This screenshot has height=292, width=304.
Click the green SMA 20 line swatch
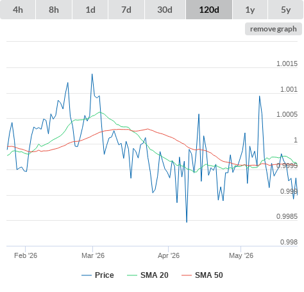[132, 275]
